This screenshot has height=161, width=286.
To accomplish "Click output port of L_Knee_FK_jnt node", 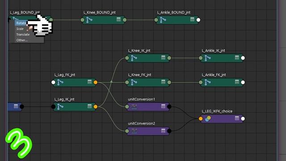I will tap(169, 82).
